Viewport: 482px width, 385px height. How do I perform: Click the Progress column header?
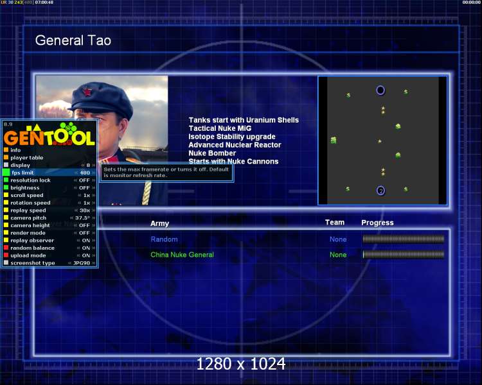pos(377,223)
